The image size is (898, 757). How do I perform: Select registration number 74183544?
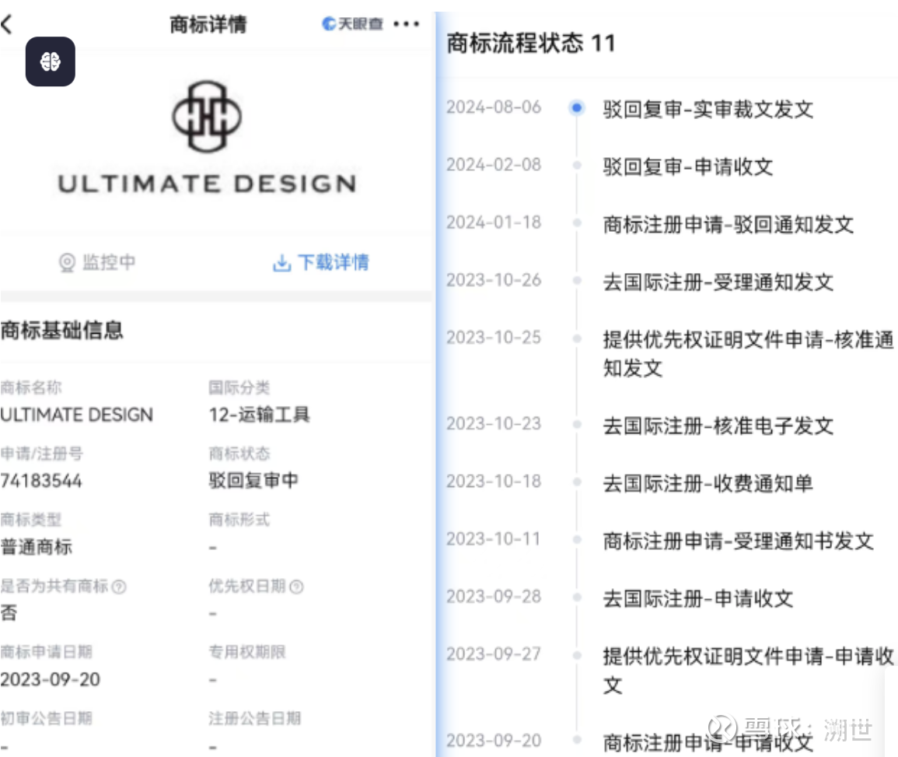[41, 481]
